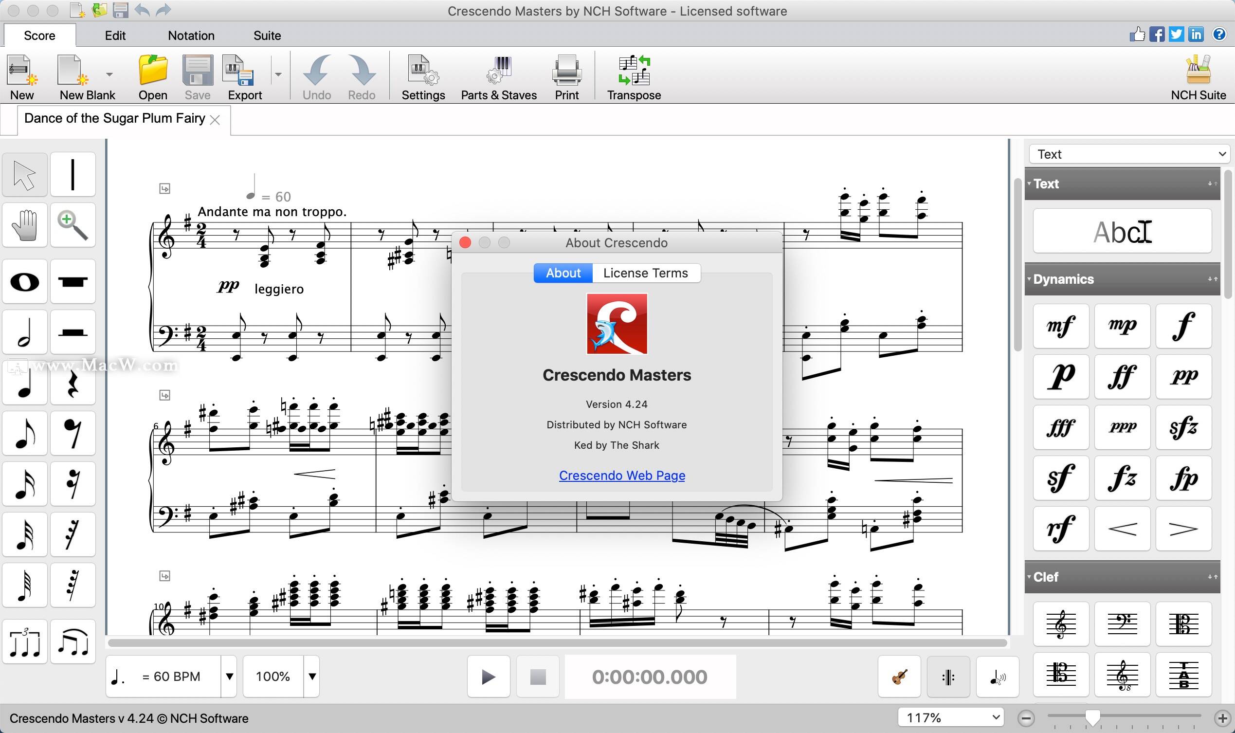Image resolution: width=1235 pixels, height=733 pixels.
Task: Insert a TAB clef
Action: point(1183,675)
